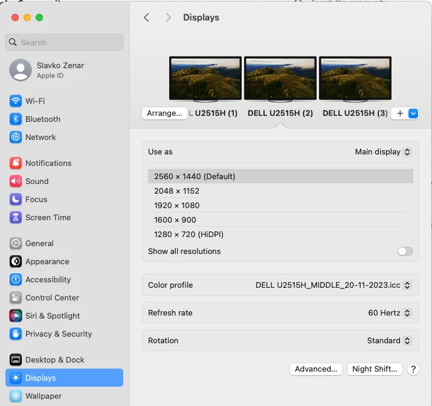Click the Bluetooth icon in sidebar
Image resolution: width=432 pixels, height=406 pixels.
(x=16, y=119)
